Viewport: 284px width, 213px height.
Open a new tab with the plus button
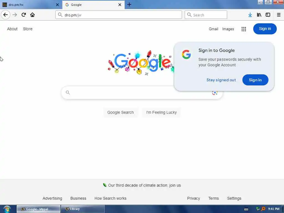point(129,4)
